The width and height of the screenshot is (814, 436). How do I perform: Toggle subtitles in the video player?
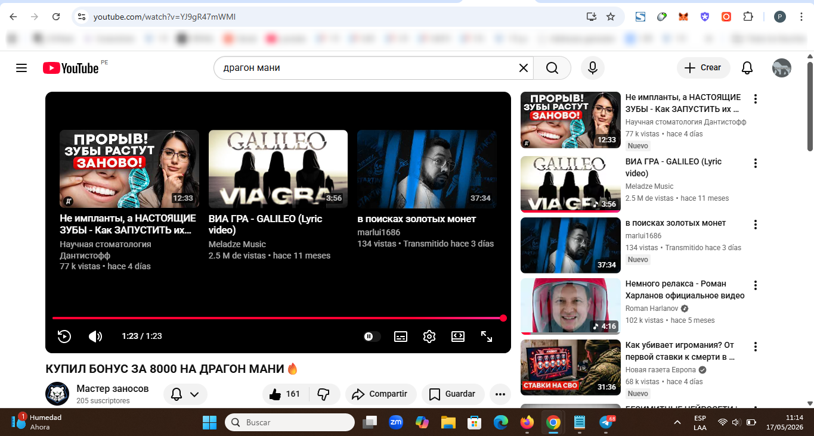401,337
